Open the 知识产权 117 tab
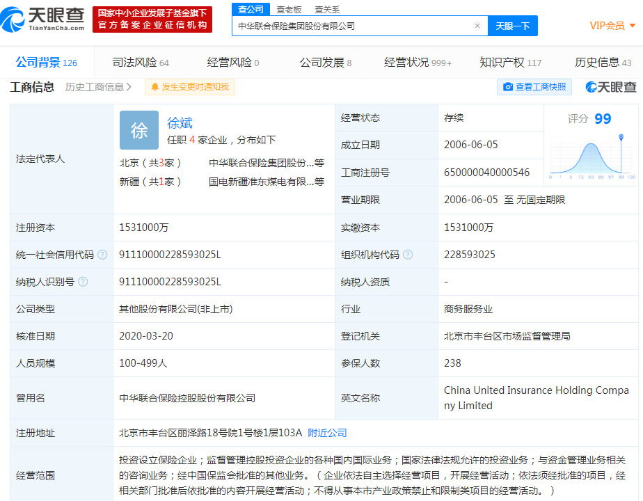 511,63
